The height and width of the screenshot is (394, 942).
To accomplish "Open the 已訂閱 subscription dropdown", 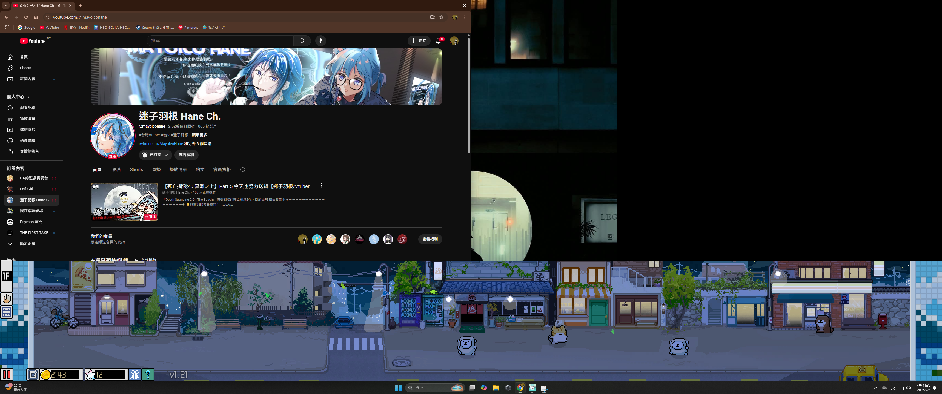I will coord(155,155).
